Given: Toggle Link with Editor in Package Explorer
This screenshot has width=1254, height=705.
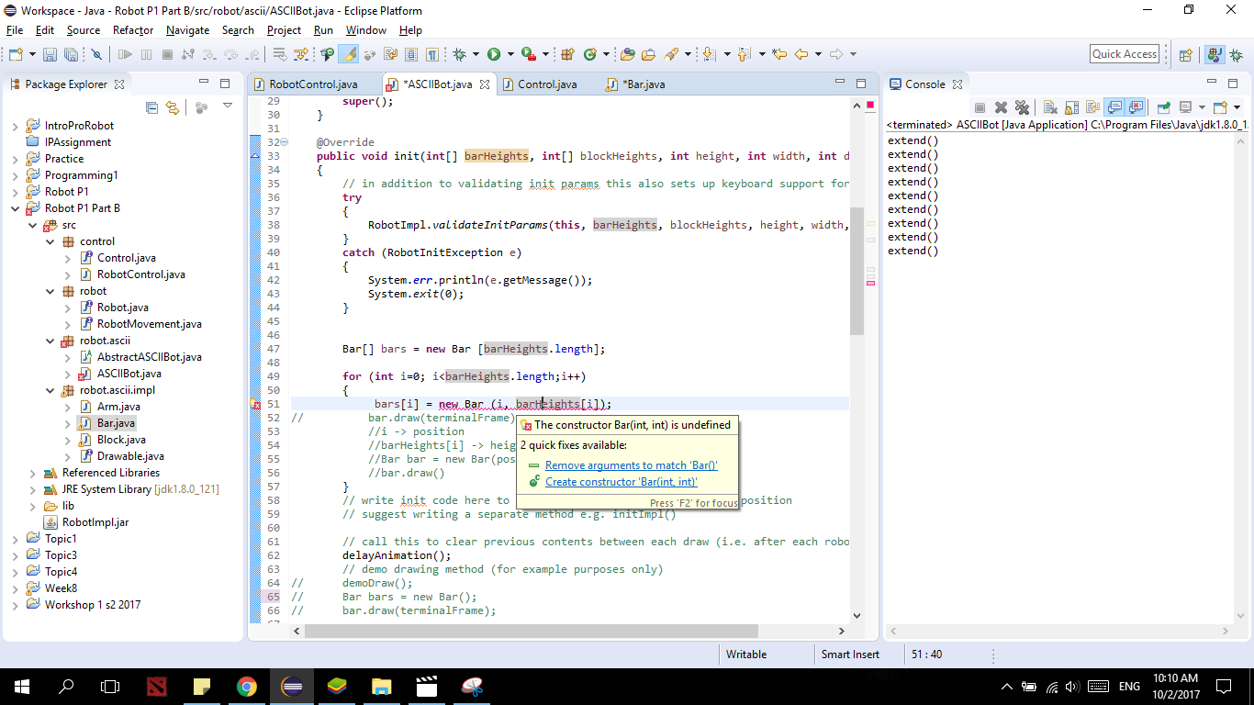Looking at the screenshot, I should click(x=173, y=108).
